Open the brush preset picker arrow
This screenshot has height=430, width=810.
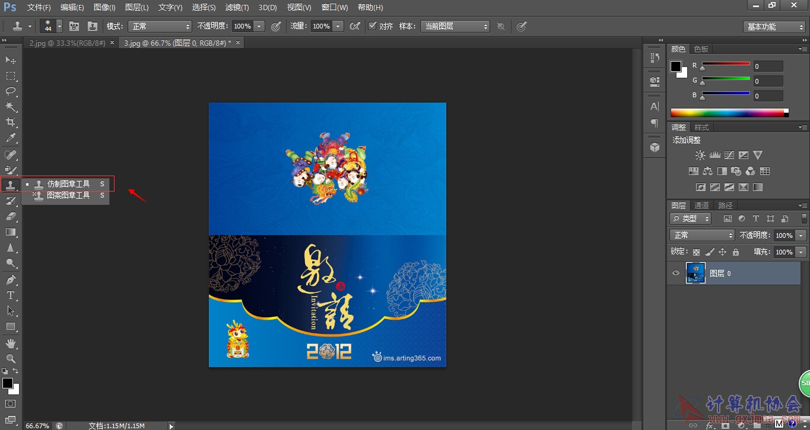click(x=59, y=26)
